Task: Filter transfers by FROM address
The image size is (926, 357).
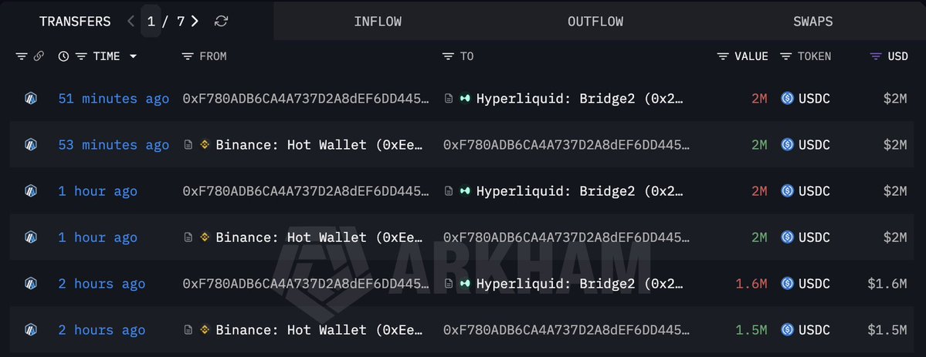Action: pos(188,56)
